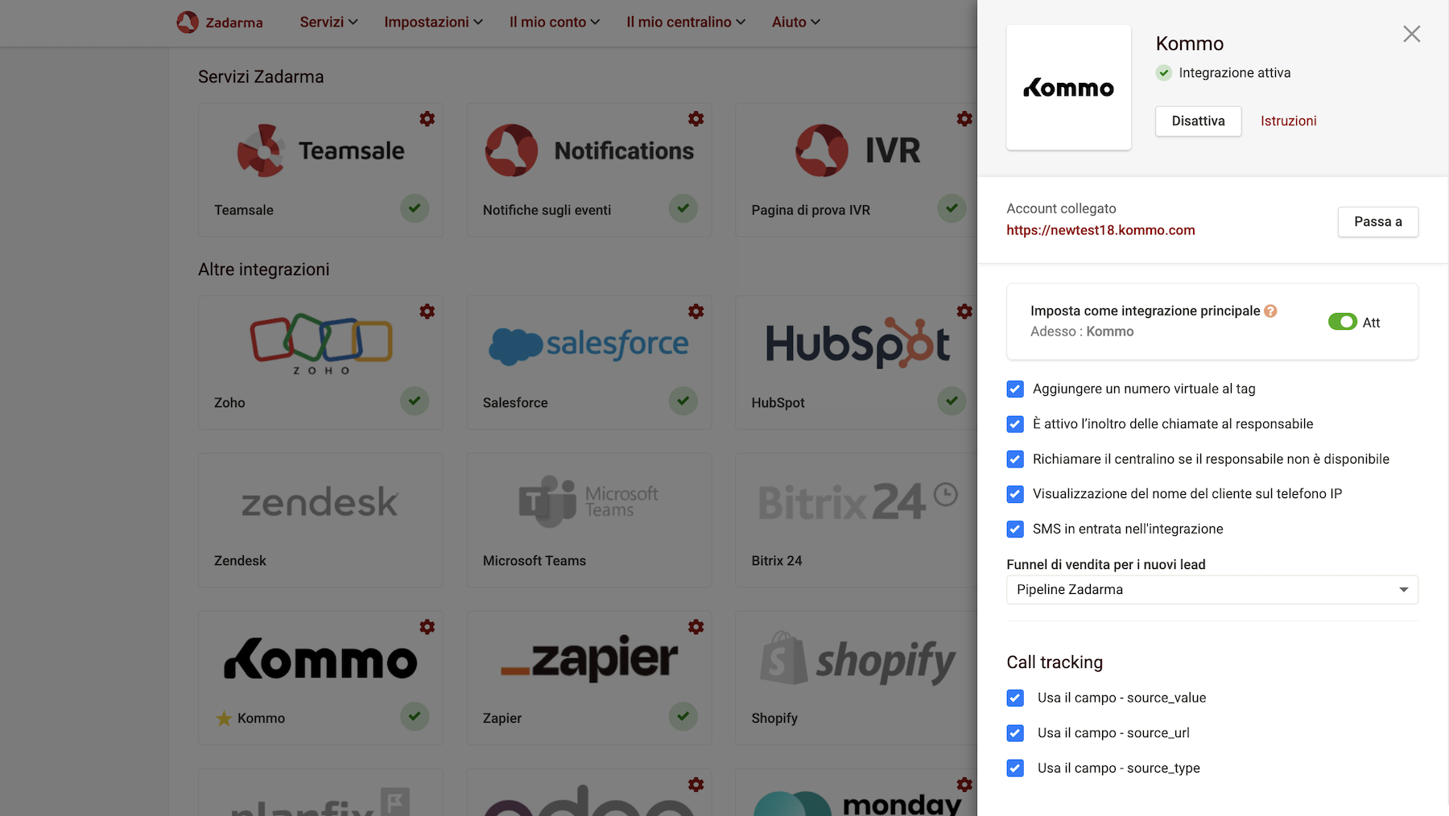Open settings gear on Kommo card
1449x816 pixels.
(427, 627)
